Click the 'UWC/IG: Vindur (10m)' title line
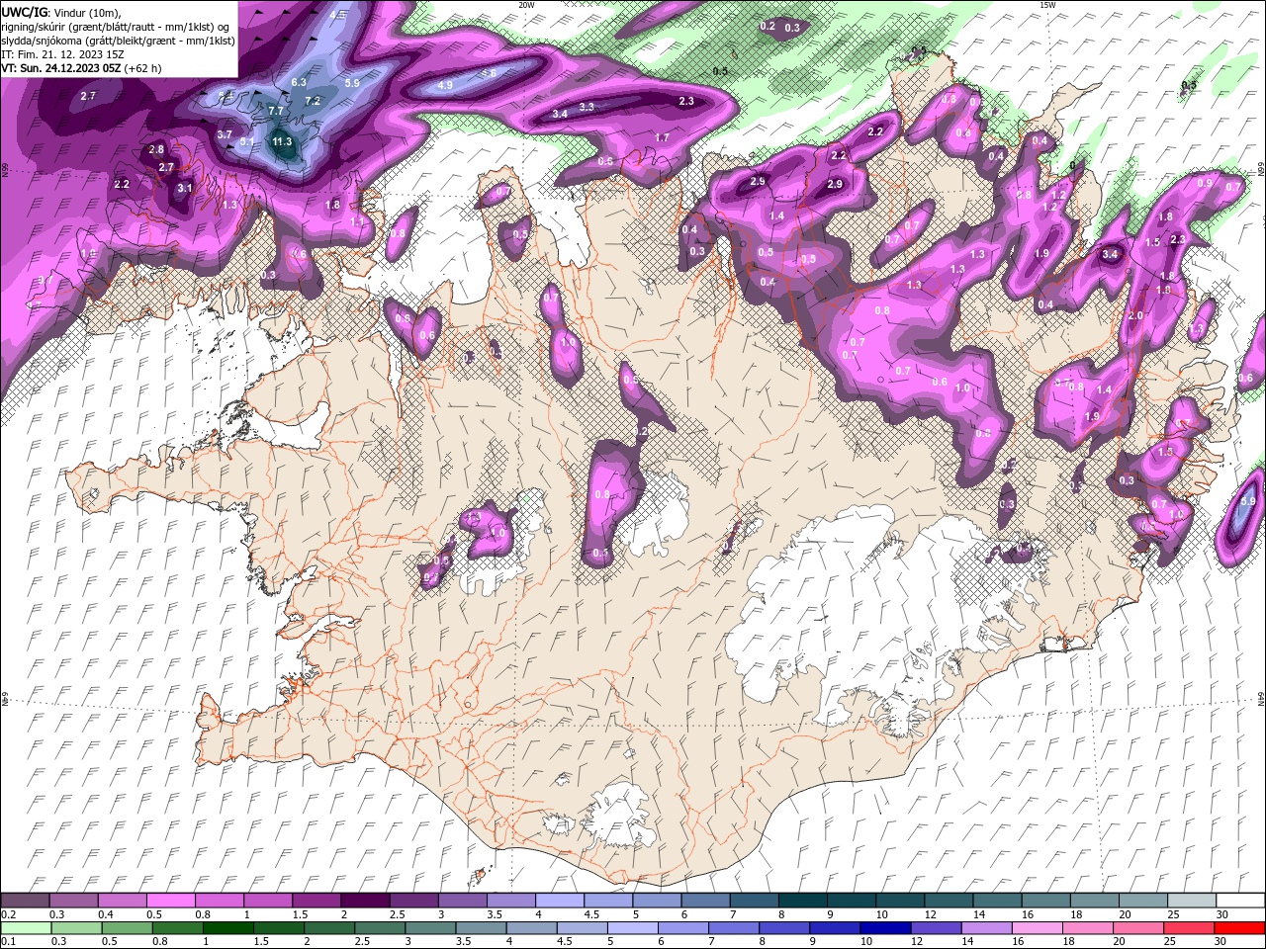Viewport: 1266px width, 949px height. click(x=60, y=11)
